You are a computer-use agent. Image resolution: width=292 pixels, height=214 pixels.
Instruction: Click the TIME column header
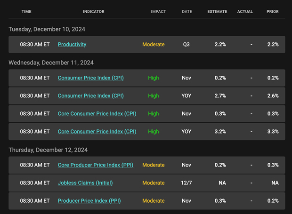tap(26, 12)
